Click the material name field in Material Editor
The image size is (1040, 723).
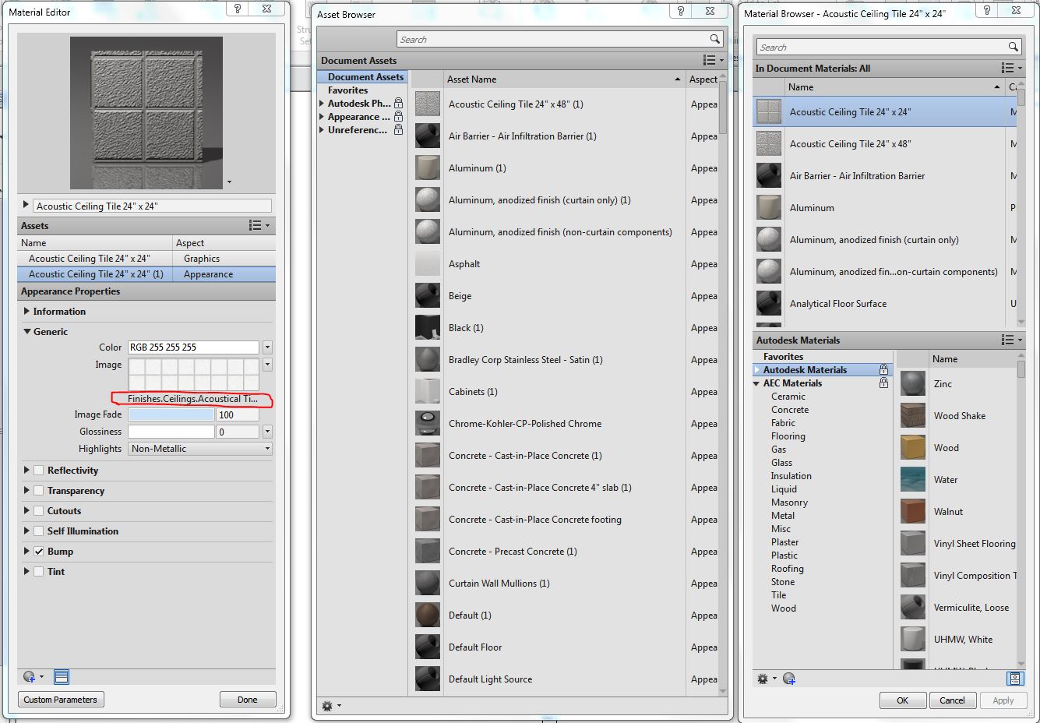(x=152, y=206)
